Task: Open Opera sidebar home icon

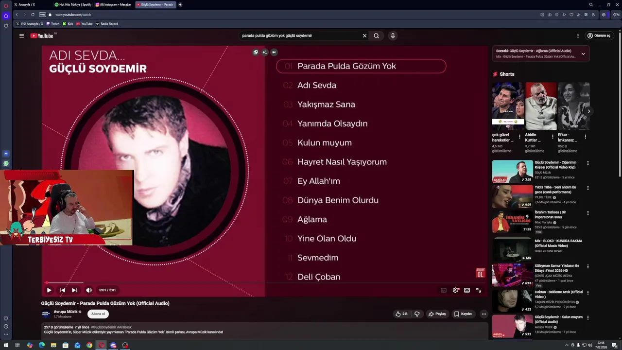Action: 6,16
